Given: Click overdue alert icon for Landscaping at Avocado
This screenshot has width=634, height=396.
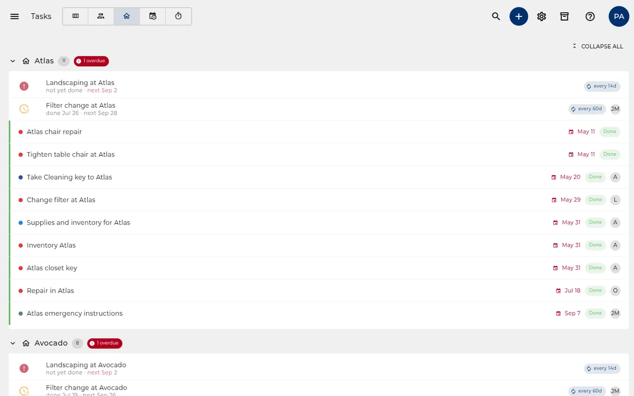Looking at the screenshot, I should pyautogui.click(x=24, y=369).
